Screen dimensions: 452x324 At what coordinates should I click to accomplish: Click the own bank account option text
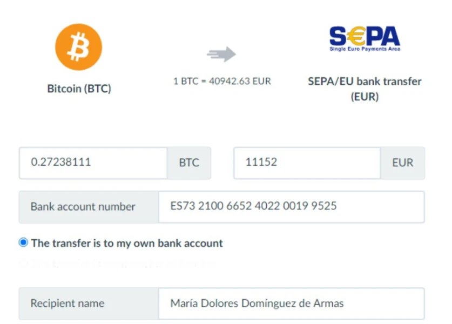(127, 243)
